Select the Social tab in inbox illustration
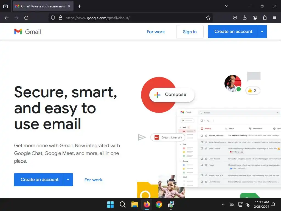Image resolution: width=281 pixels, height=211 pixels. pyautogui.click(x=229, y=129)
